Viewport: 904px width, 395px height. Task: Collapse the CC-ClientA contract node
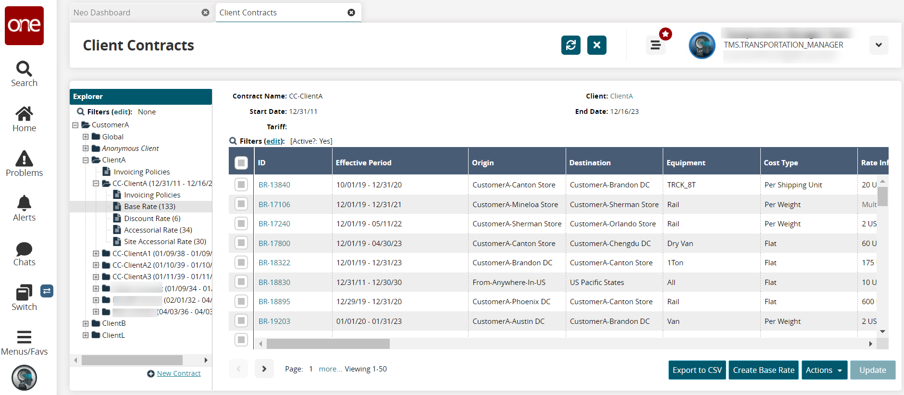[x=96, y=183]
